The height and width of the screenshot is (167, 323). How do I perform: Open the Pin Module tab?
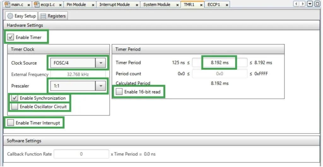point(76,4)
